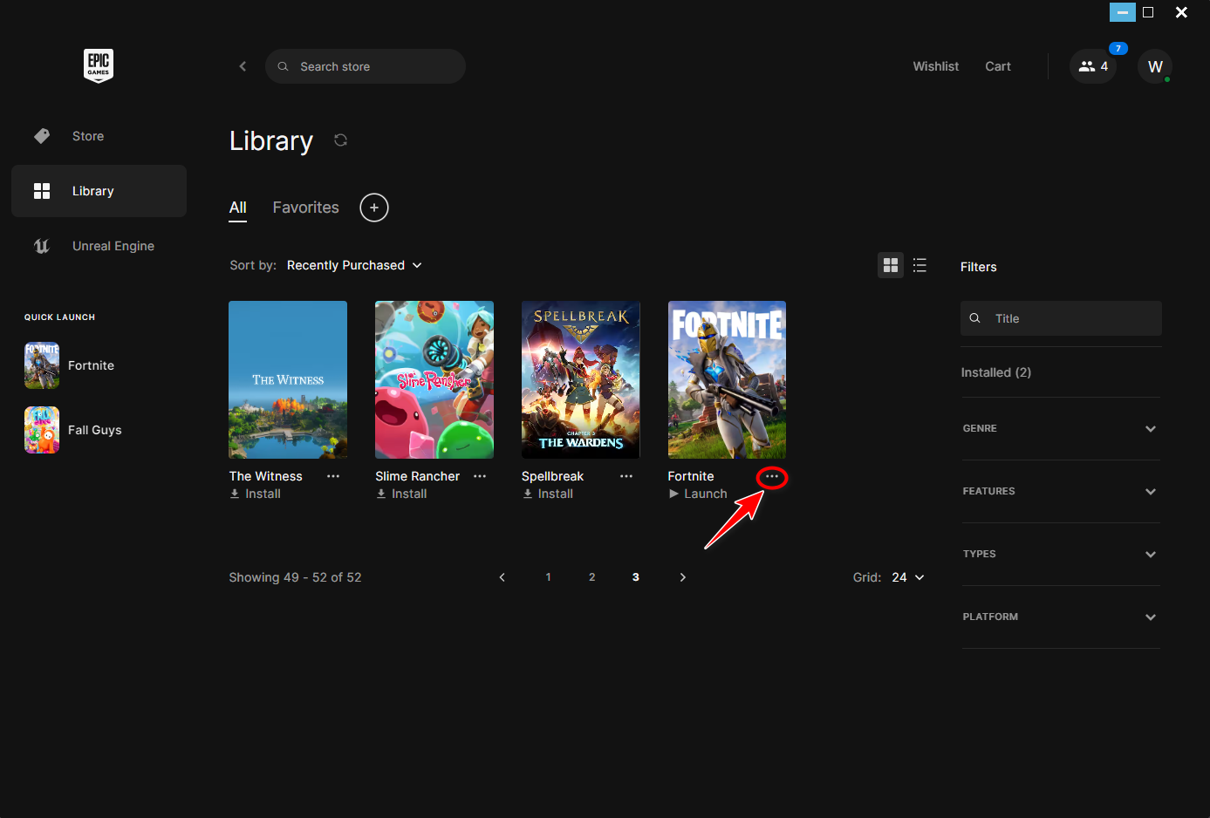Open your account avatar menu
The image size is (1210, 818).
1154,66
